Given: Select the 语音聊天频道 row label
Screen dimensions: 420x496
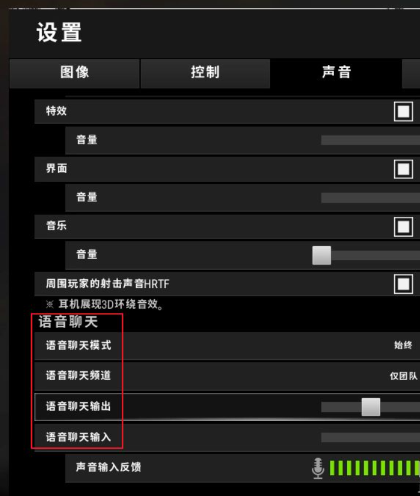Looking at the screenshot, I should [78, 375].
